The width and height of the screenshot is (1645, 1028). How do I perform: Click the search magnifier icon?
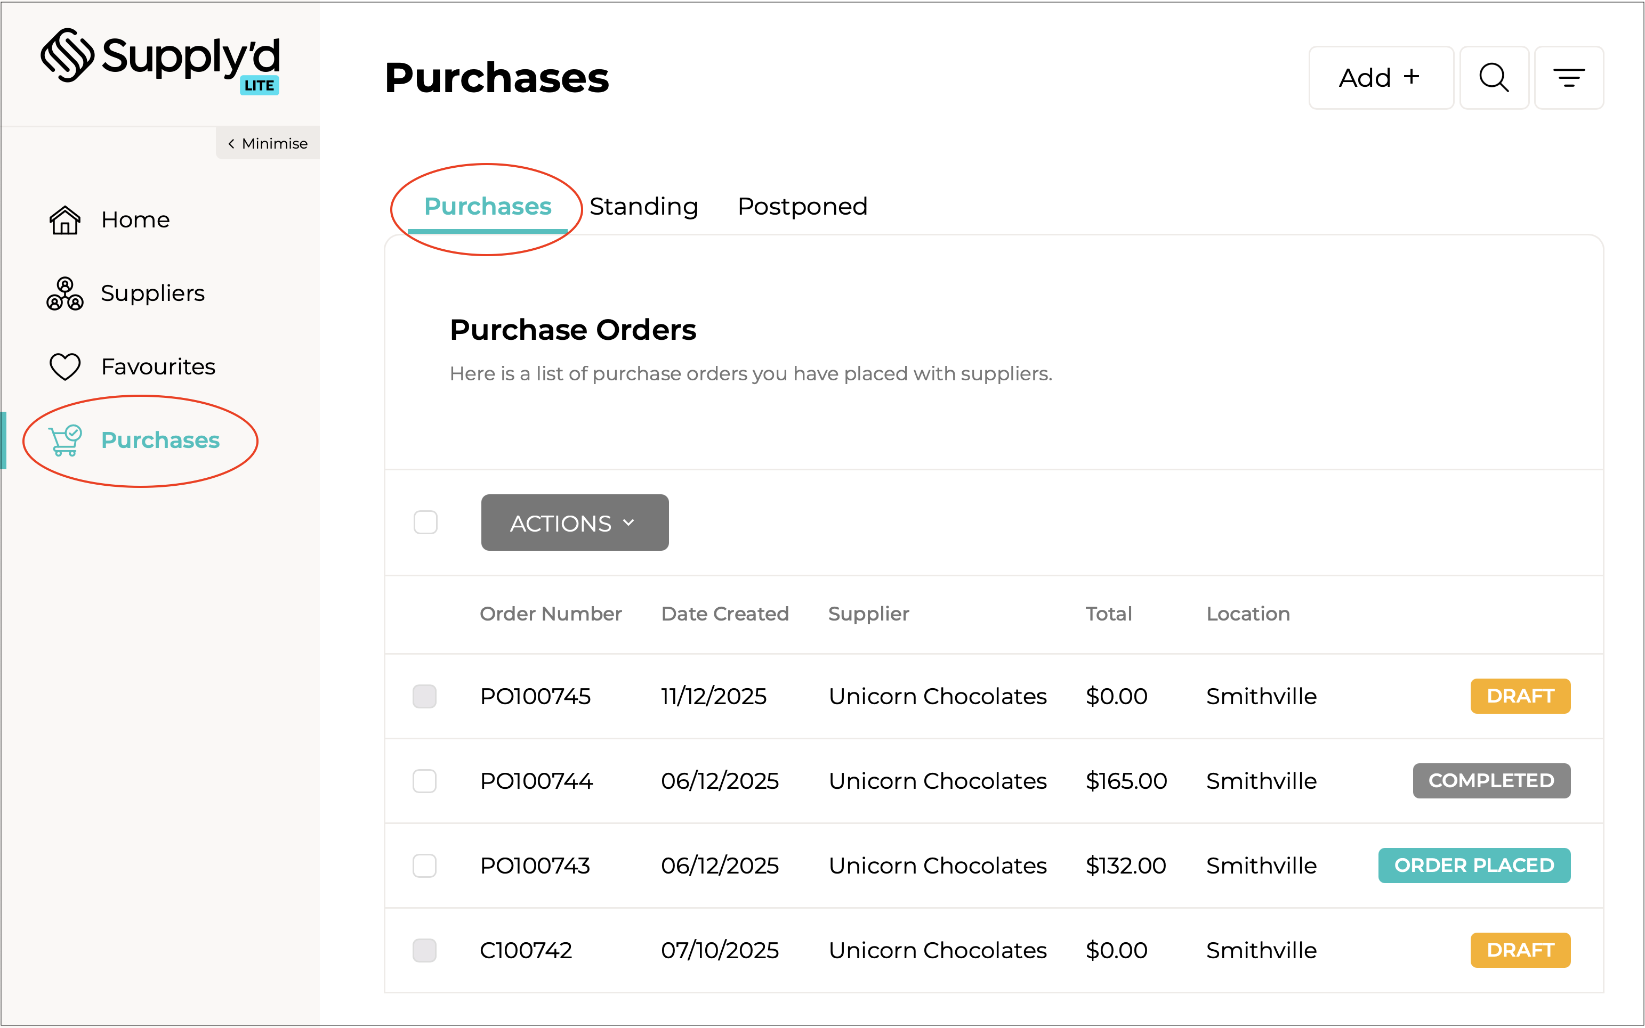[1493, 78]
